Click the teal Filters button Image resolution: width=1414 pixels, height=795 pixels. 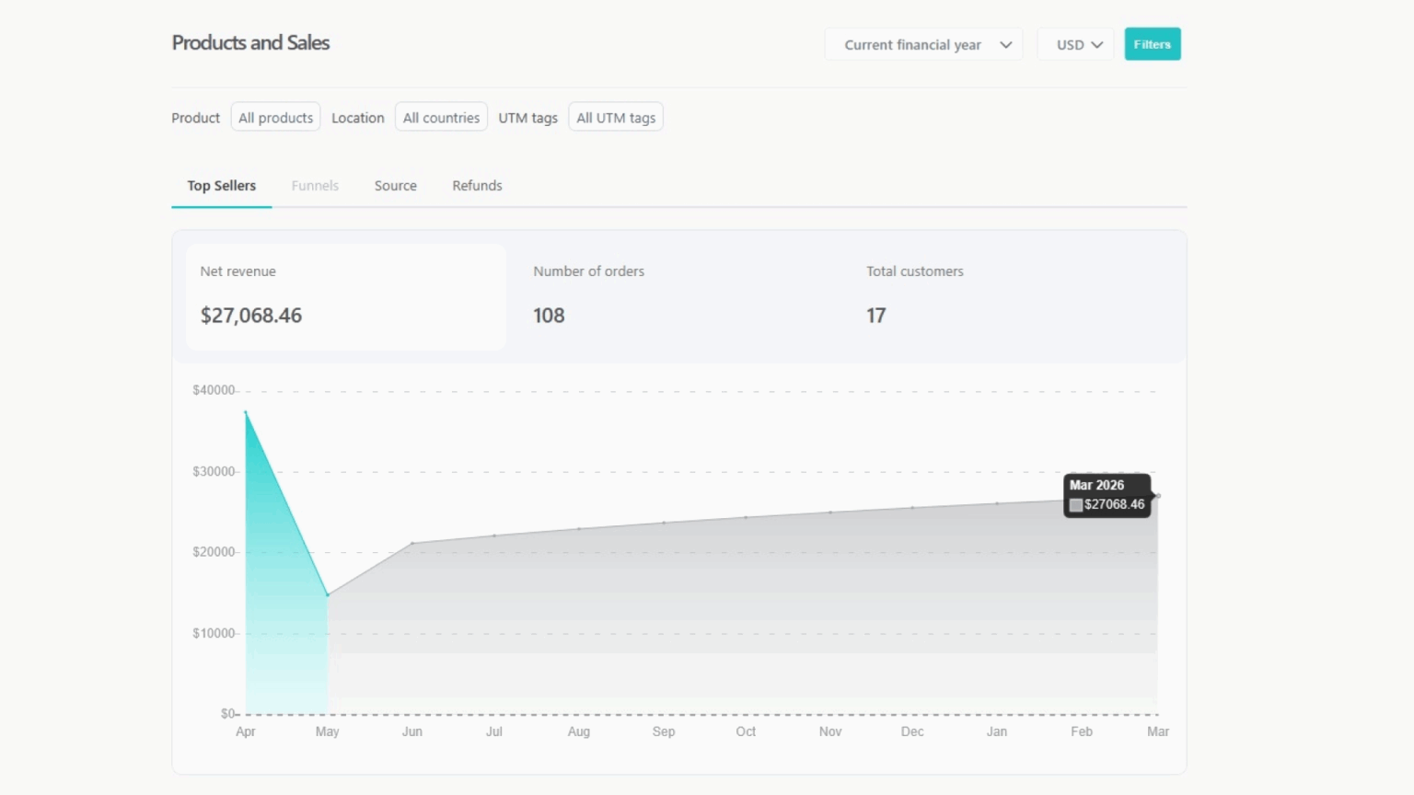[x=1153, y=44]
